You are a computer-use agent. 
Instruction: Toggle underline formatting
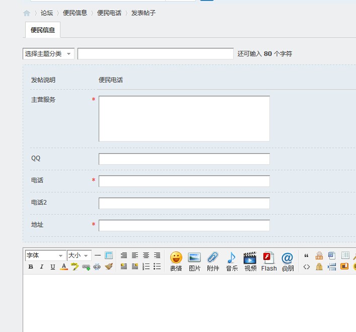53,267
